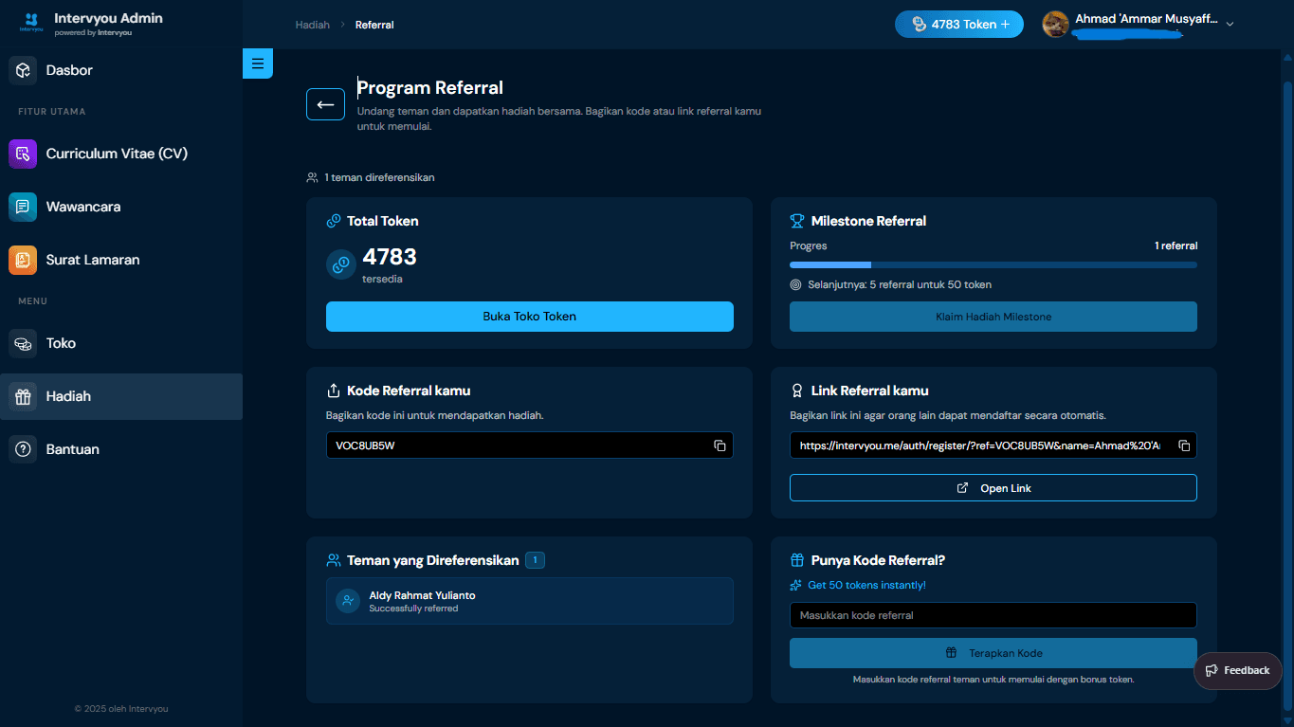Toggle the sidebar with hamburger button
Screen dimensions: 1294x727
click(x=258, y=64)
